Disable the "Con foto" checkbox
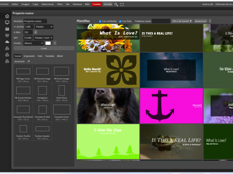The image size is (233, 174). click(120, 21)
